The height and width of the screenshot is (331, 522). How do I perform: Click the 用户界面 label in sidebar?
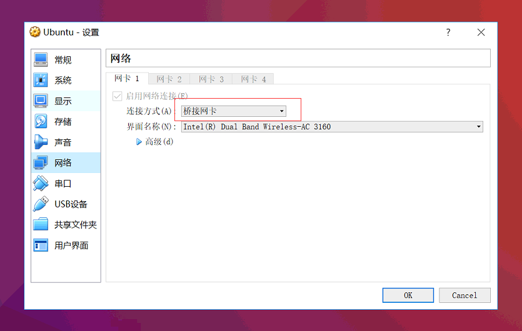tap(71, 245)
